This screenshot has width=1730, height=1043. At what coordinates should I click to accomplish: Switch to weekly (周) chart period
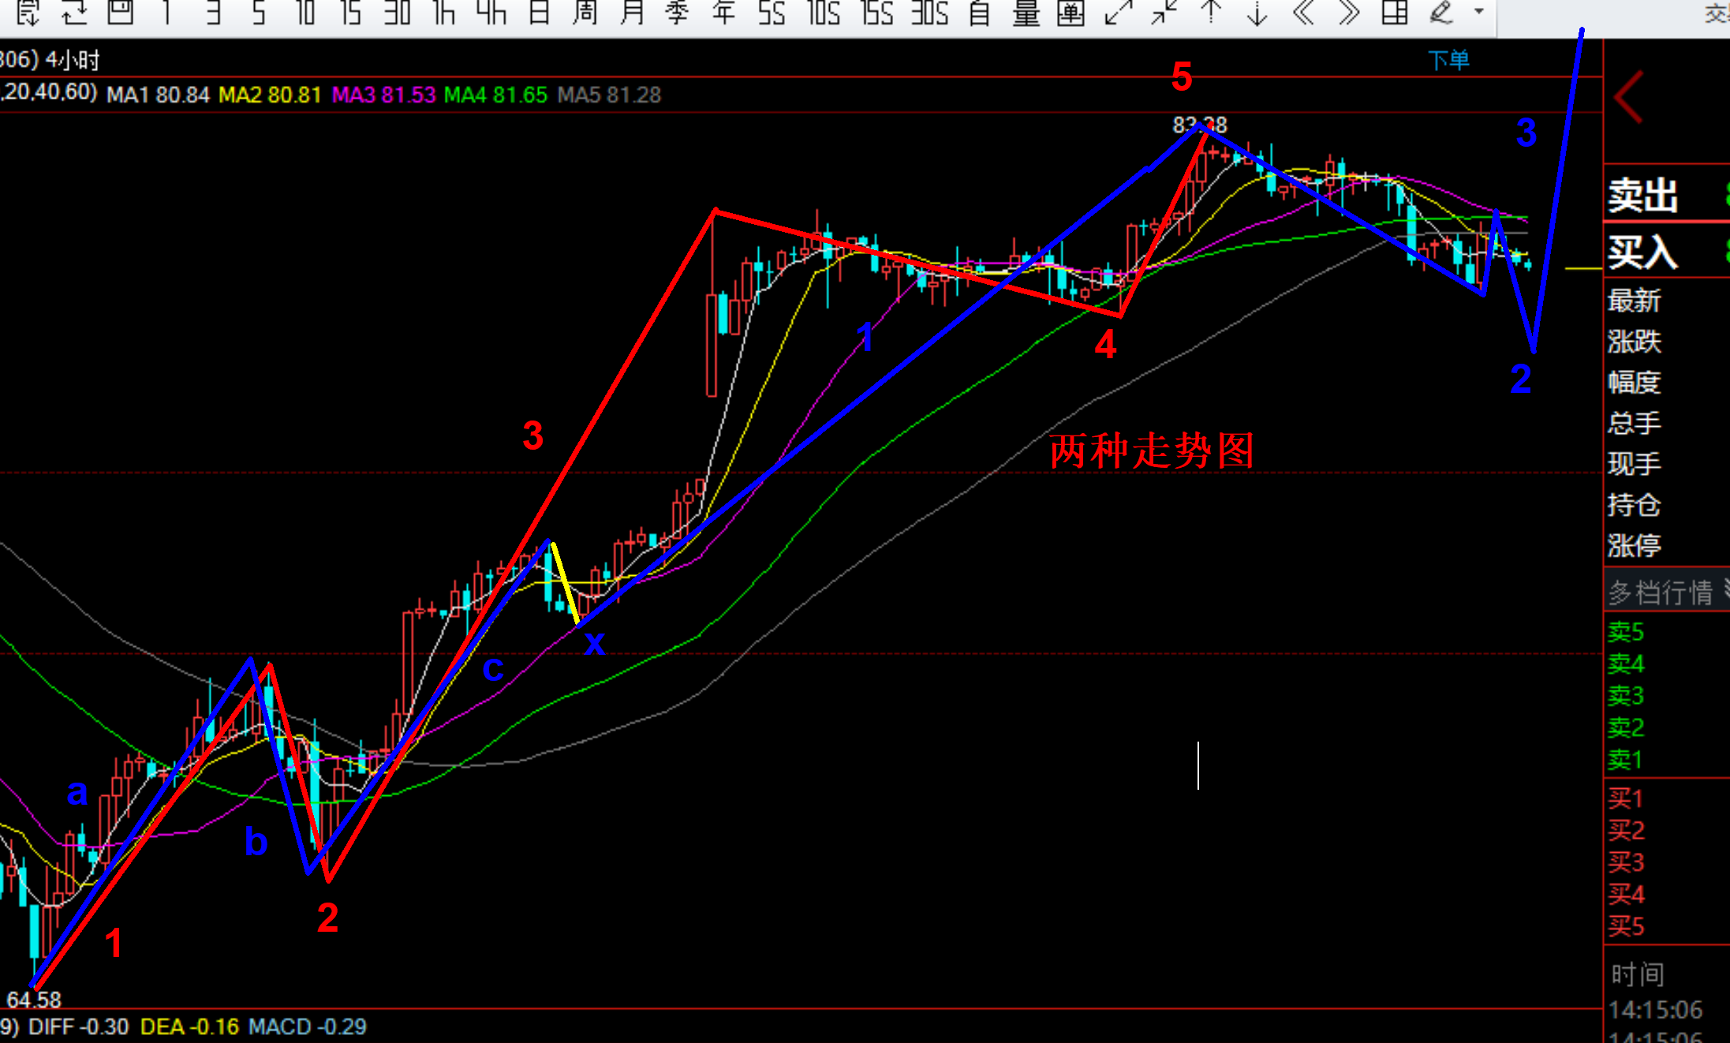pyautogui.click(x=585, y=13)
